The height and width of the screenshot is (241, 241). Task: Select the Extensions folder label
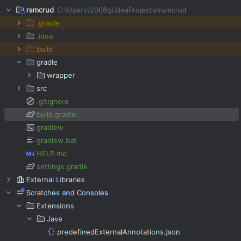pos(55,206)
